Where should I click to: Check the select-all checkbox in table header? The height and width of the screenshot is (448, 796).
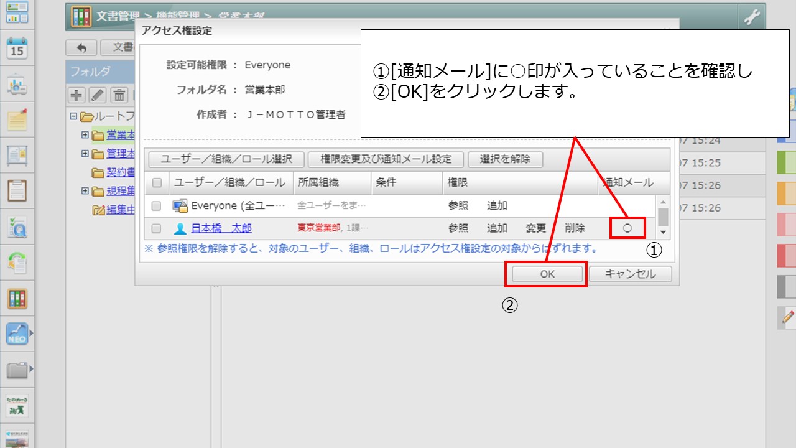157,183
